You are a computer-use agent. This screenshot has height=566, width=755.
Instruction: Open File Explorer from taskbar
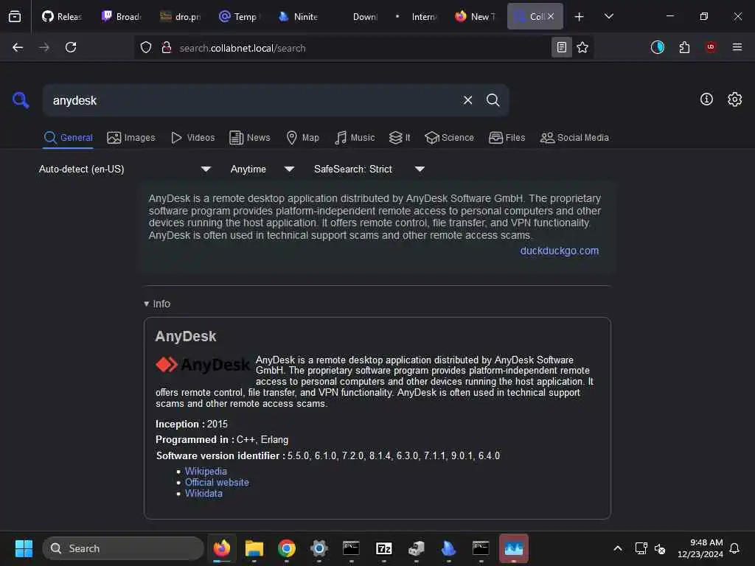pyautogui.click(x=254, y=548)
